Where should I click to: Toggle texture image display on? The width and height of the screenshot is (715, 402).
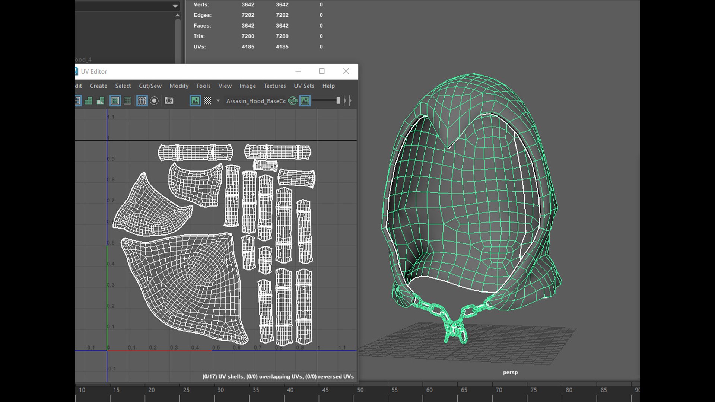(195, 101)
